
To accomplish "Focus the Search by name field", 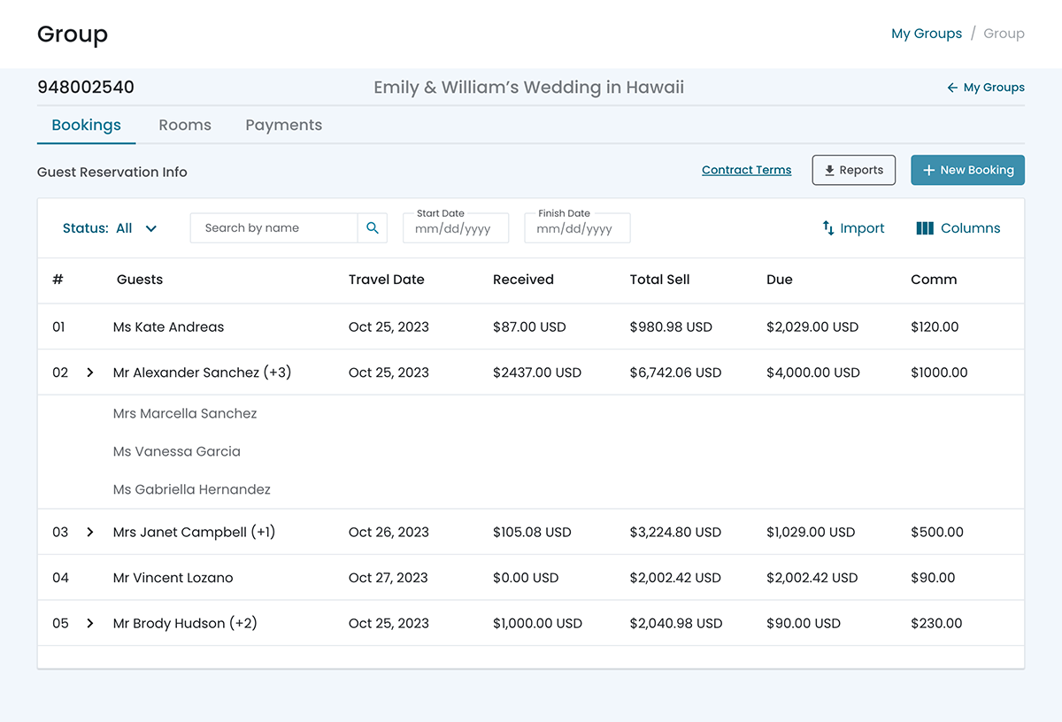I will pyautogui.click(x=274, y=228).
